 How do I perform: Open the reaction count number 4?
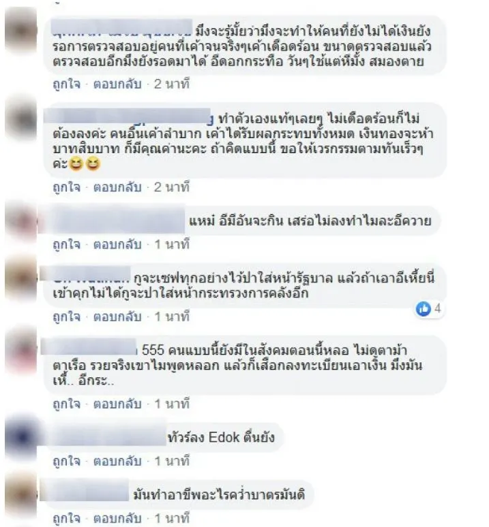tap(437, 308)
